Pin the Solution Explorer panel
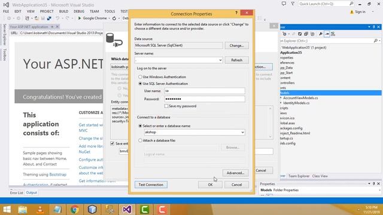 [x=373, y=27]
